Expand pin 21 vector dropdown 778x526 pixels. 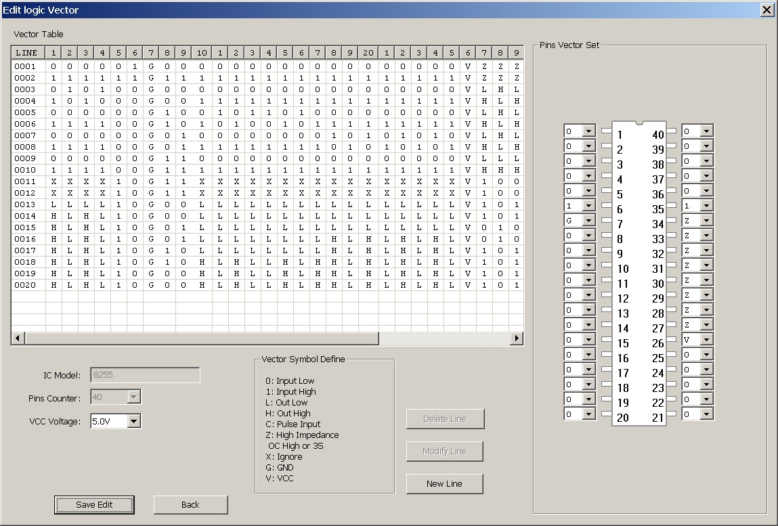(x=706, y=414)
